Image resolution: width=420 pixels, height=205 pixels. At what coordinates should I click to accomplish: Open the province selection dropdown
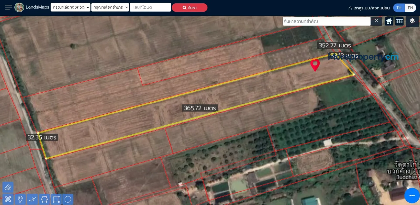point(70,7)
